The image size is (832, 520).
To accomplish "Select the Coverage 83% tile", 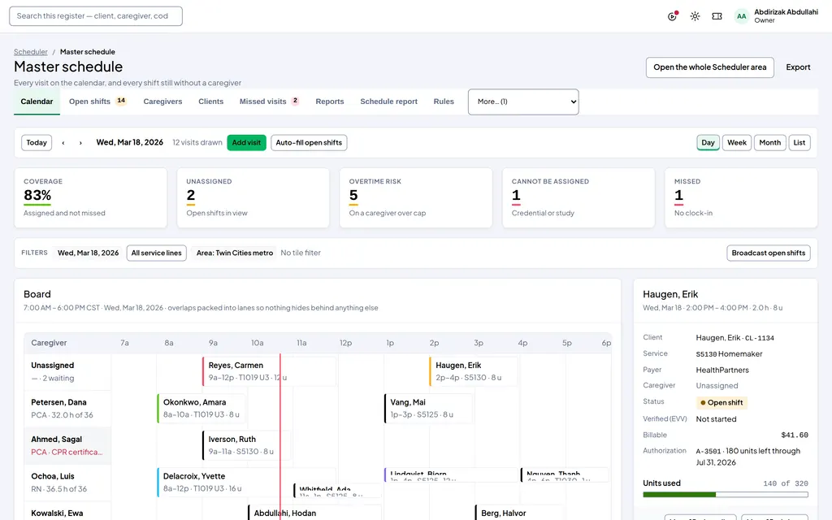I will click(91, 198).
